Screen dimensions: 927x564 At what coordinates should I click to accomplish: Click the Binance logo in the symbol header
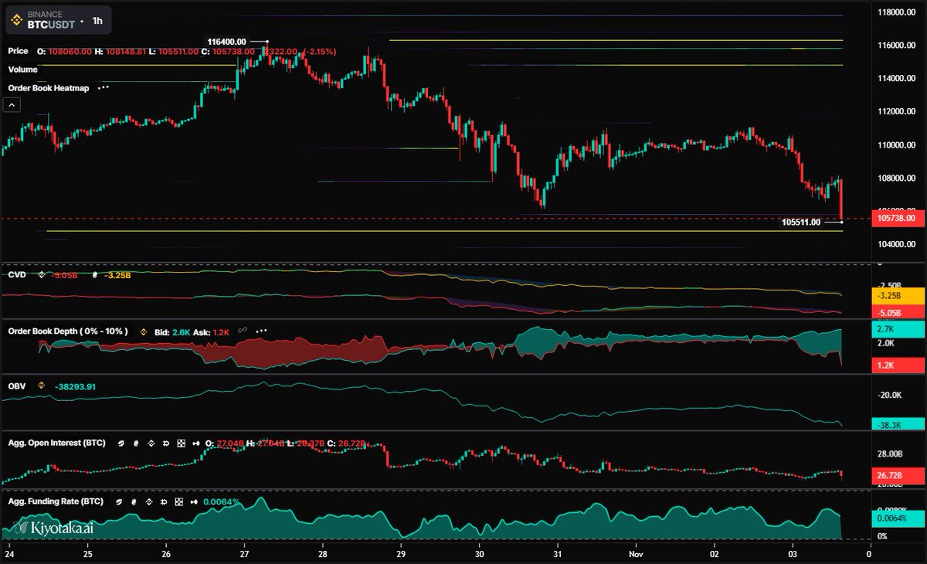[x=17, y=21]
